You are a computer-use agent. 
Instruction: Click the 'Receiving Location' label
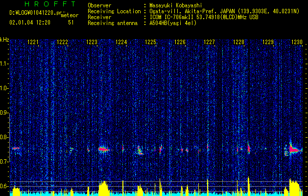pos(114,11)
